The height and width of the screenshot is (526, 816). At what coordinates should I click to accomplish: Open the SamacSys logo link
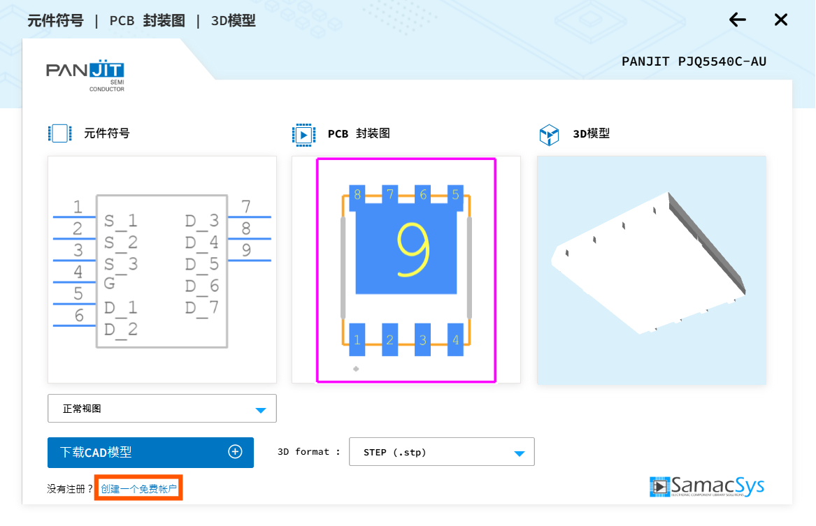707,486
